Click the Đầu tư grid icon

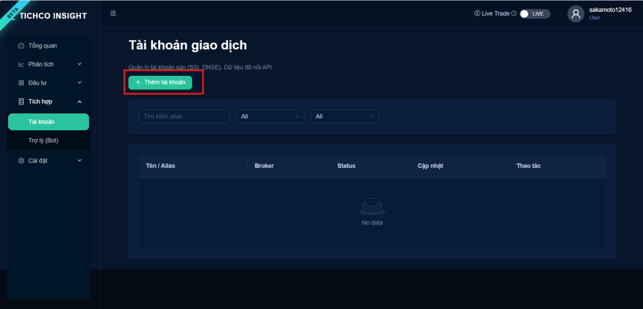tap(21, 83)
